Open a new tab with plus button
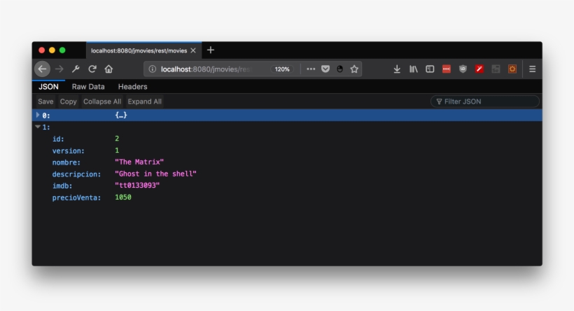Viewport: 574px width, 311px height. point(211,50)
